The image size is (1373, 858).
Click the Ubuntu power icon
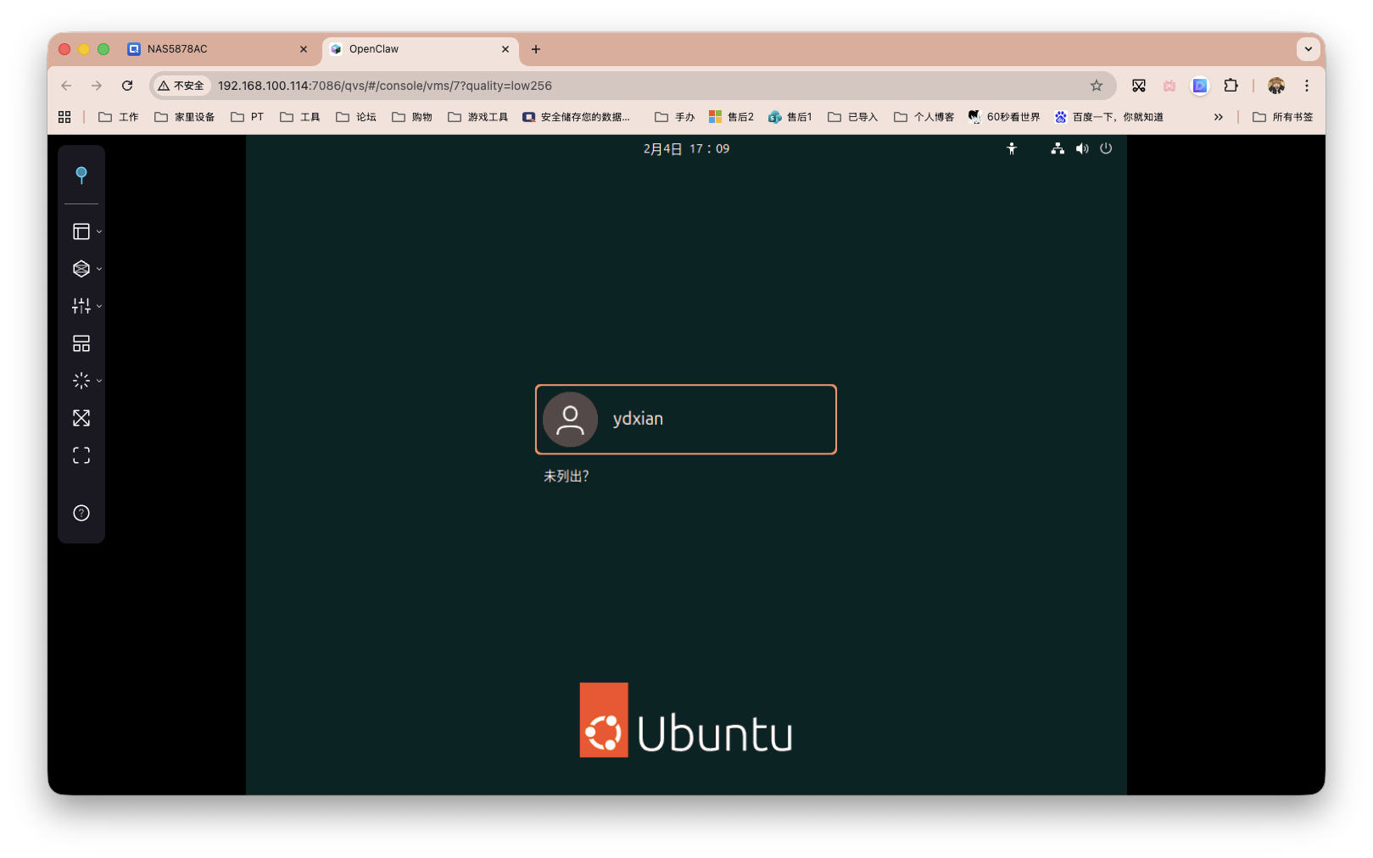click(1106, 148)
